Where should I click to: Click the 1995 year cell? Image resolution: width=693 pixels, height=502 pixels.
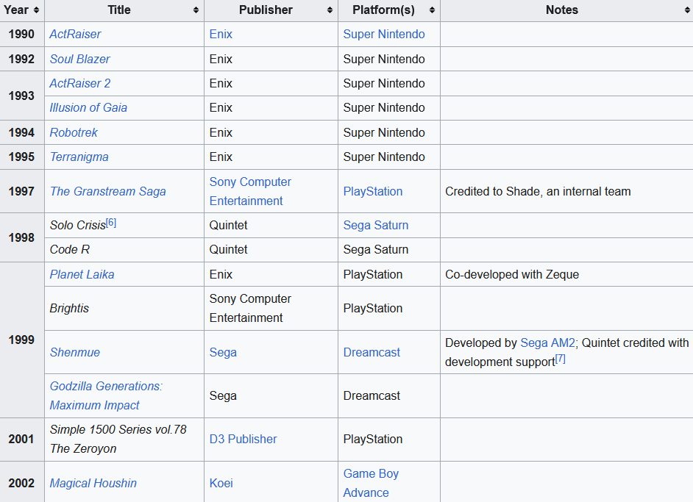click(22, 157)
